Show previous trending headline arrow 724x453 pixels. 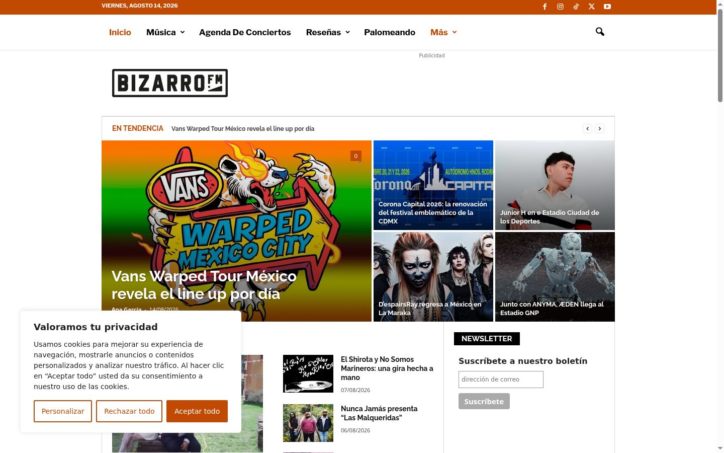(x=587, y=128)
